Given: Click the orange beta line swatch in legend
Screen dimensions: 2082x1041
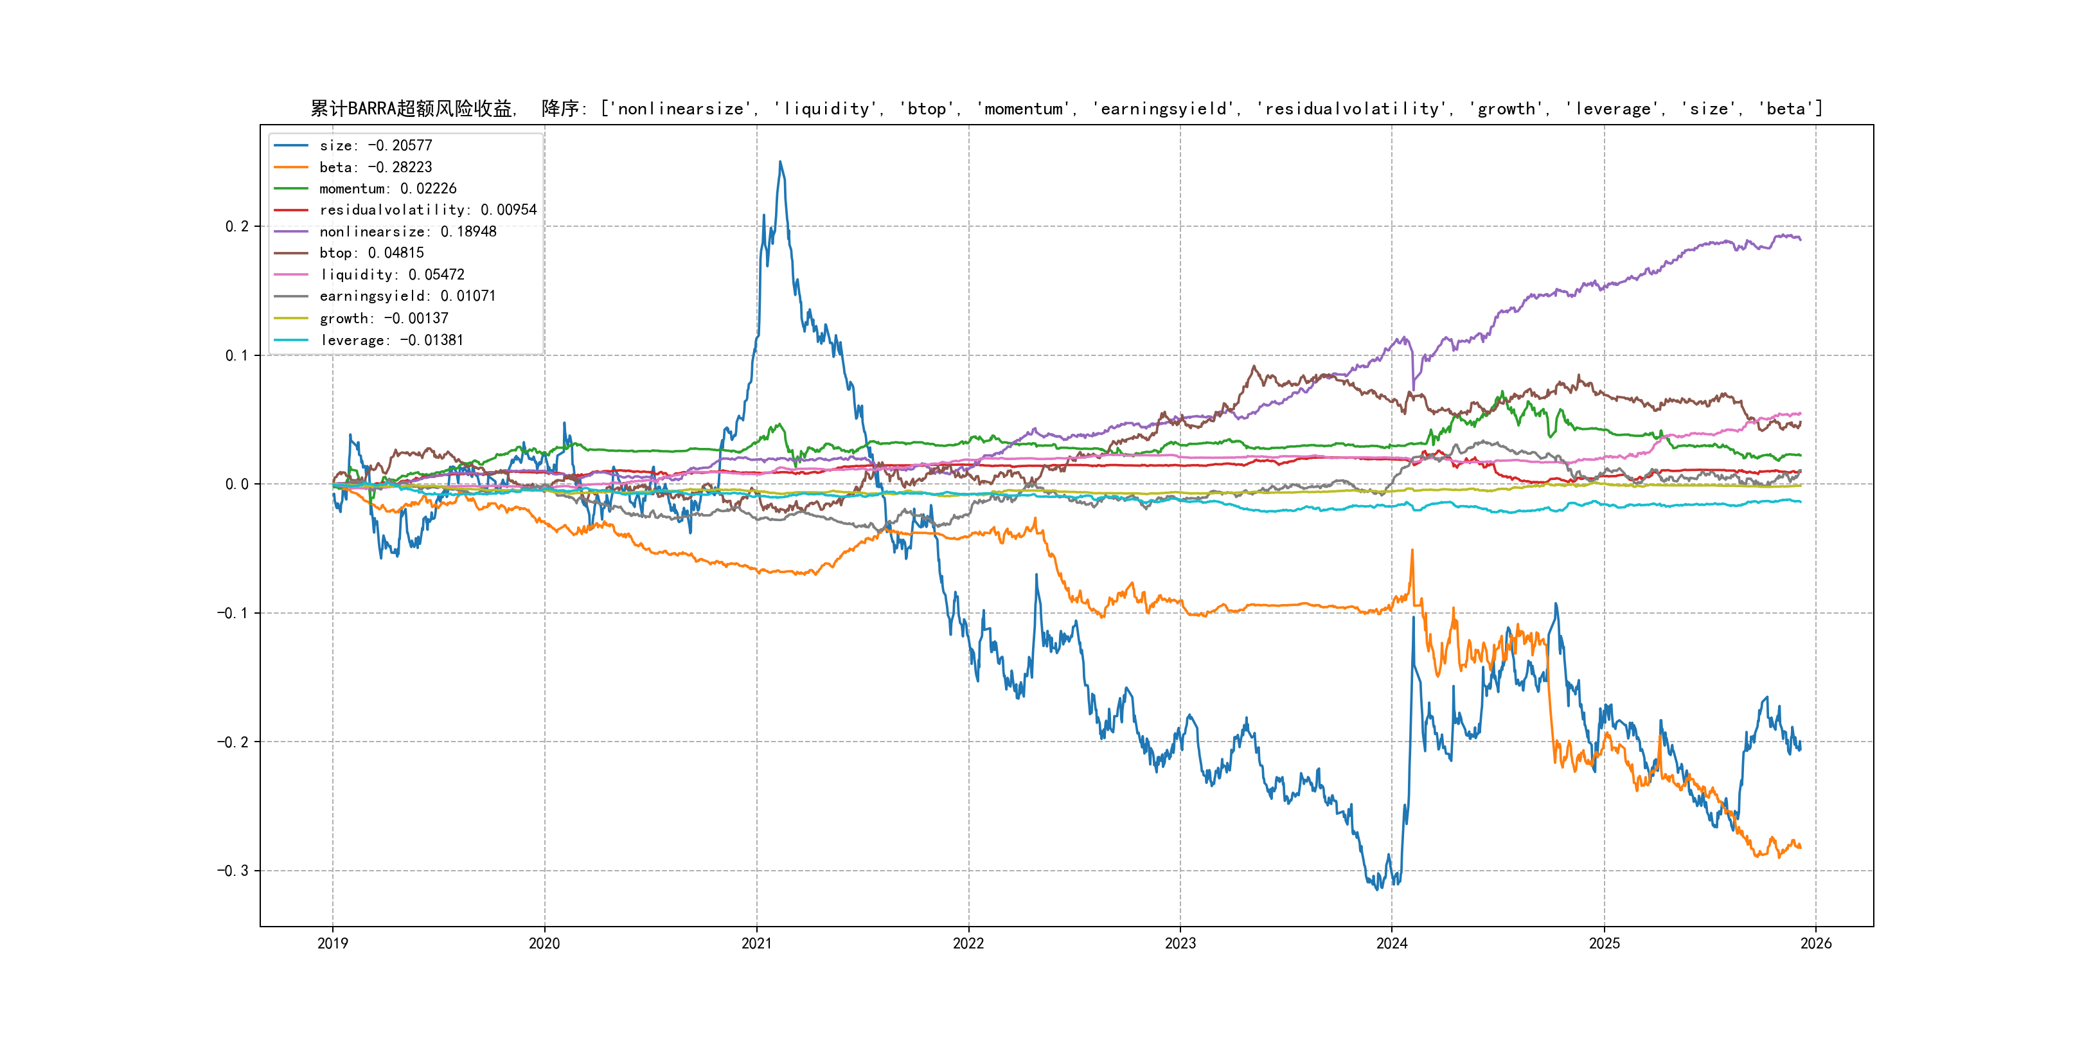Looking at the screenshot, I should tap(291, 167).
